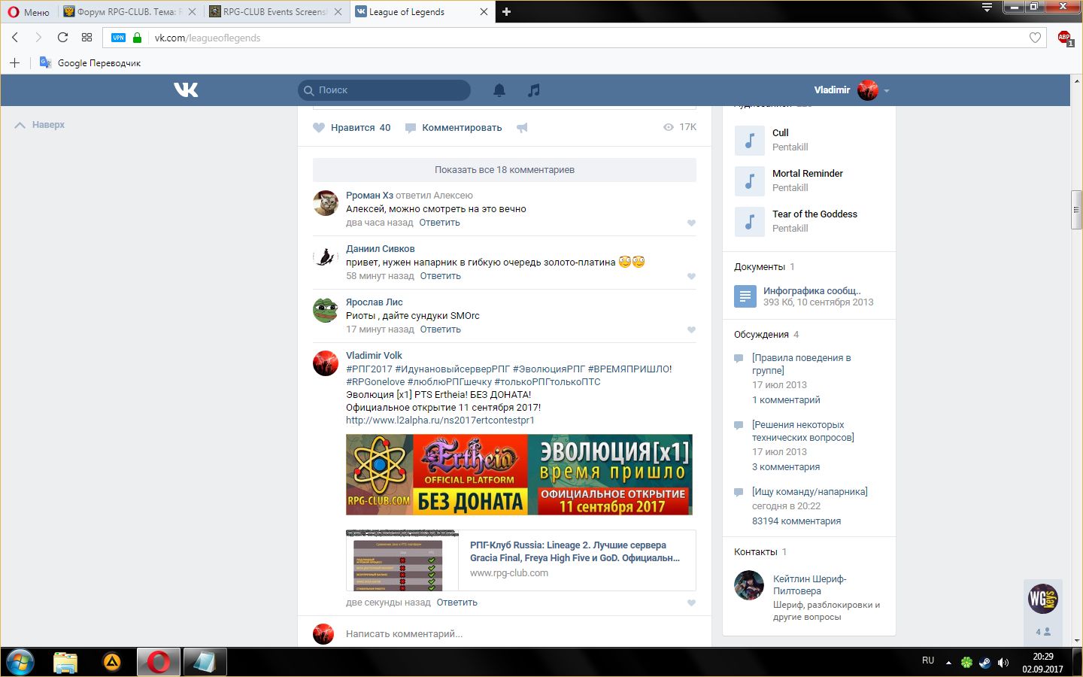Play the Mortal Reminder audio track
The width and height of the screenshot is (1083, 677).
(749, 181)
